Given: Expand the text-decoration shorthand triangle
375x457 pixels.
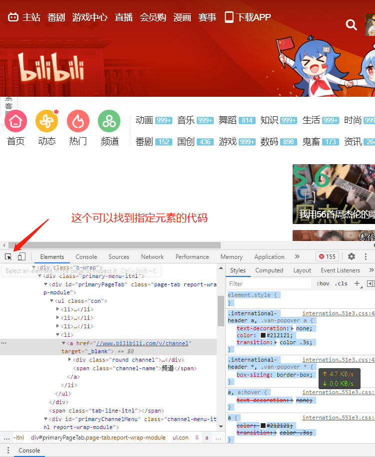Looking at the screenshot, I should click(292, 328).
